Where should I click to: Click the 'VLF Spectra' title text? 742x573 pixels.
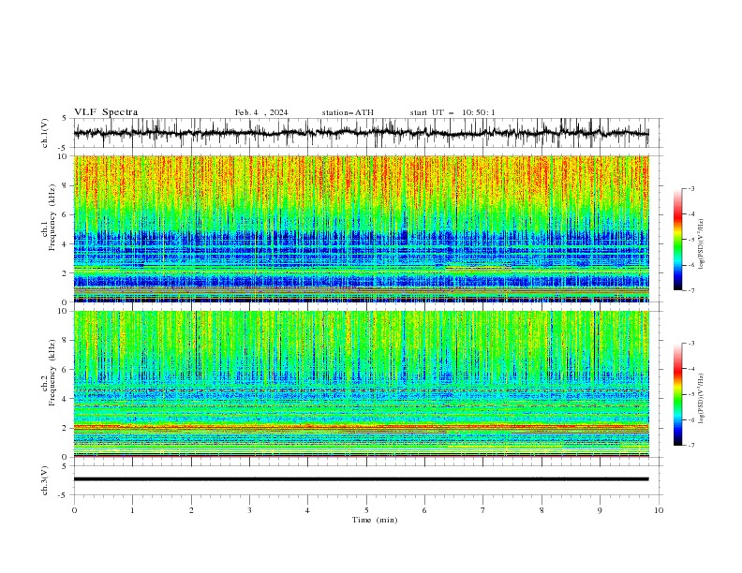[106, 112]
